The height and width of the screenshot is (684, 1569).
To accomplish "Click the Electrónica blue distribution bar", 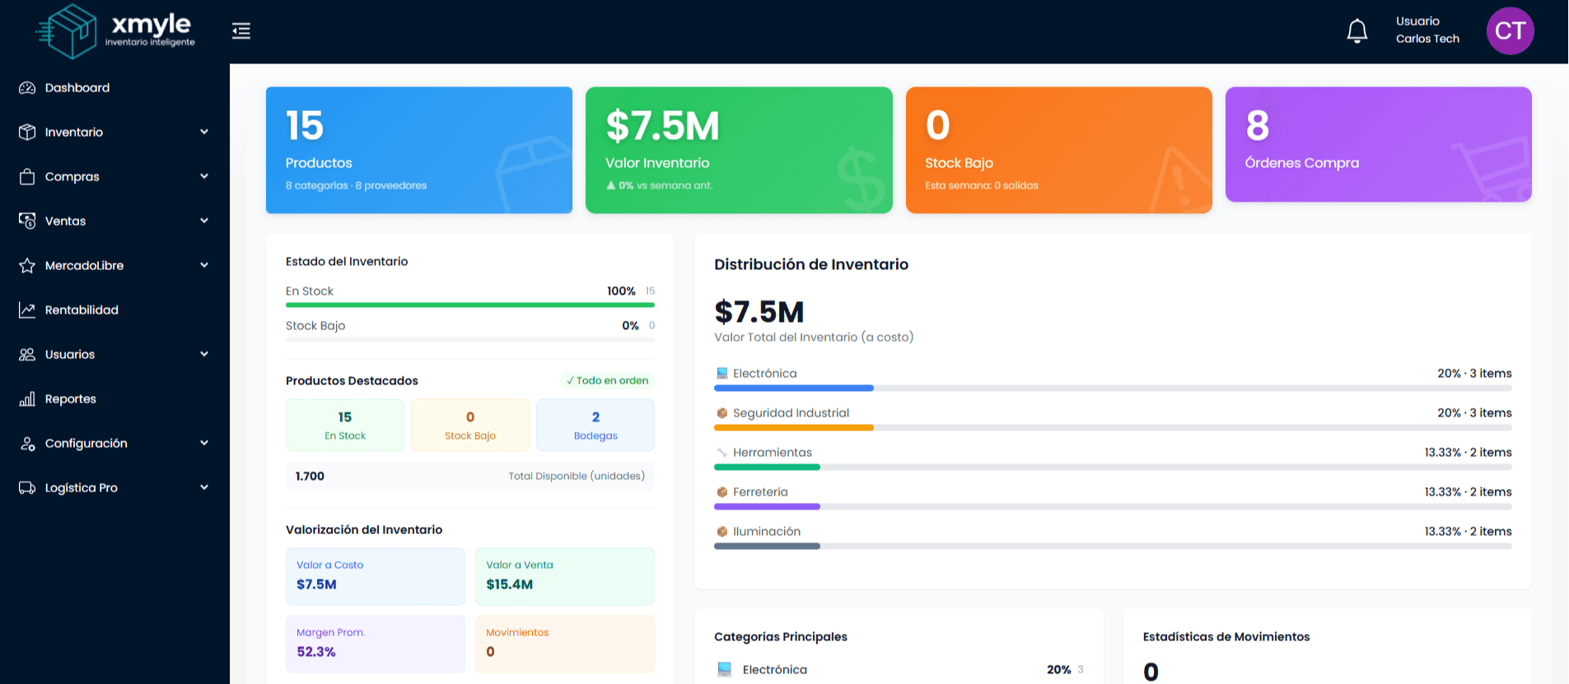I will point(794,389).
